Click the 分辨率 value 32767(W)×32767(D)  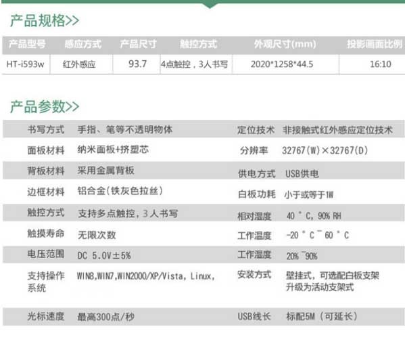tap(325, 150)
